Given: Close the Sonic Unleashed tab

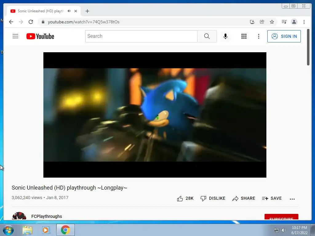Looking at the screenshot, I should (76, 11).
